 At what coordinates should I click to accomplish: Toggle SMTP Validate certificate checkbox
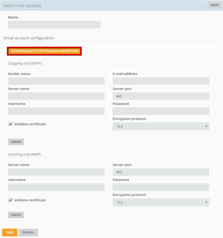(10, 124)
